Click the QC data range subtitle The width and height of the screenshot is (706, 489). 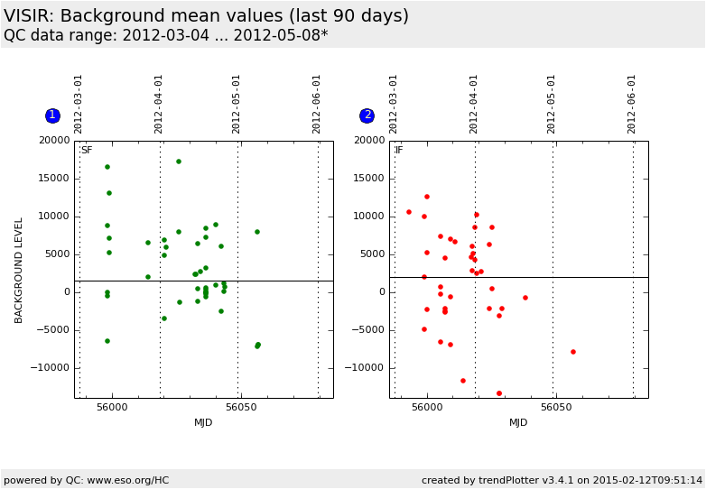coord(165,35)
